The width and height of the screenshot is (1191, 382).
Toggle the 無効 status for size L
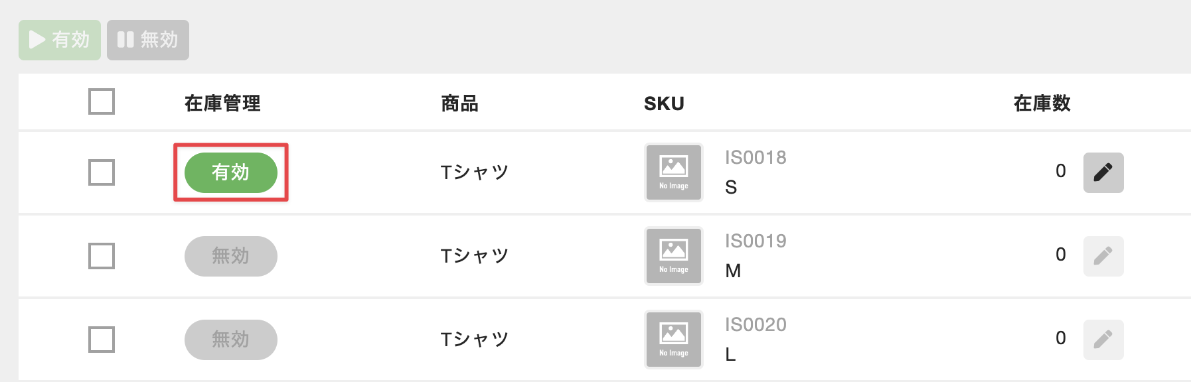(230, 340)
